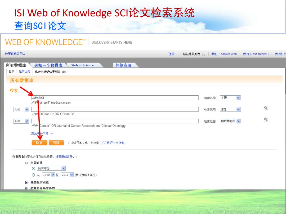Click the 添加另一字段 link
This screenshot has width=286, height=214.
(x=42, y=134)
